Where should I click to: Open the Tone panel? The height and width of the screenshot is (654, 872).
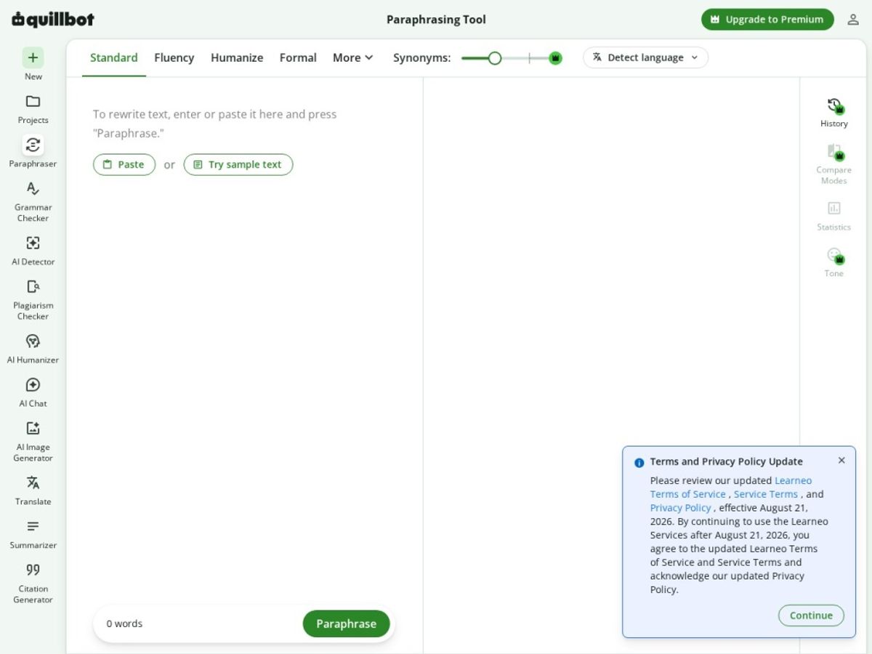[833, 262]
